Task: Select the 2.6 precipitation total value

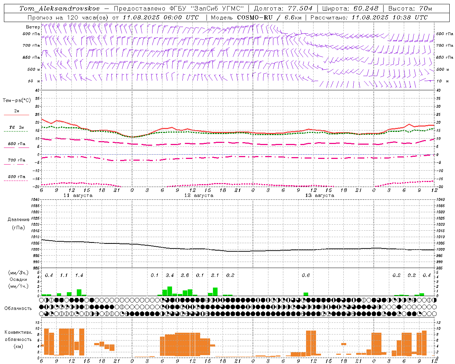Action: point(185,275)
